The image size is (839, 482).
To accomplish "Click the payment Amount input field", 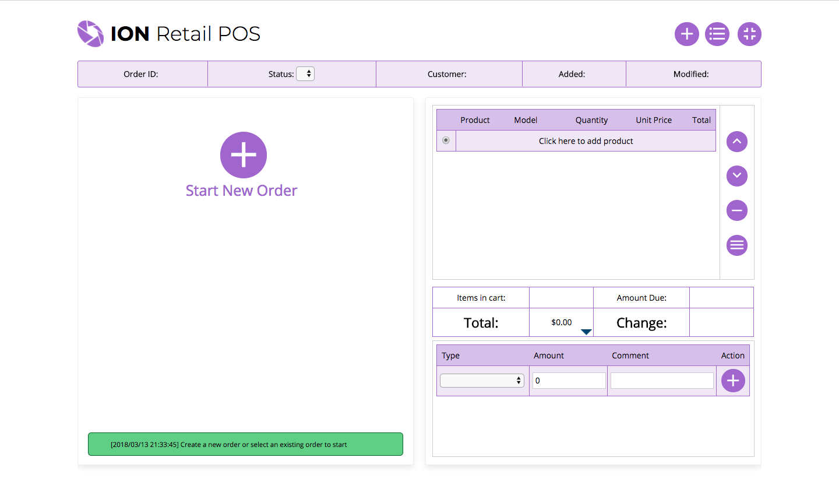I will (x=569, y=381).
